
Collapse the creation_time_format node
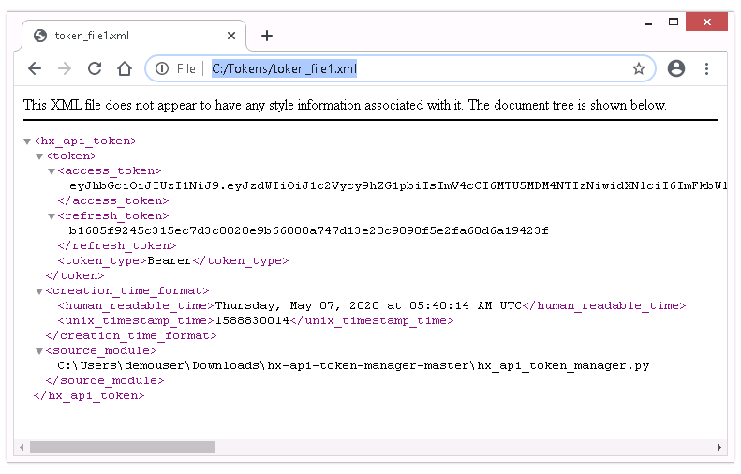click(39, 291)
